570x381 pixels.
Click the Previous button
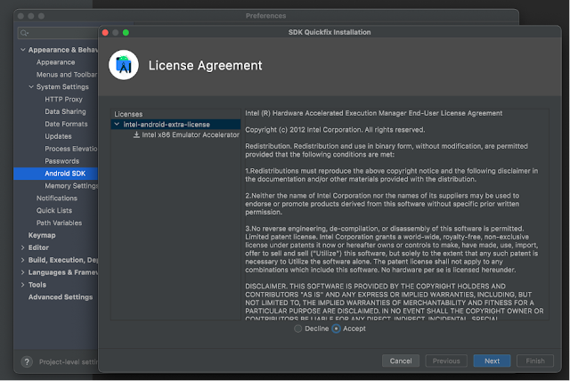(x=446, y=361)
